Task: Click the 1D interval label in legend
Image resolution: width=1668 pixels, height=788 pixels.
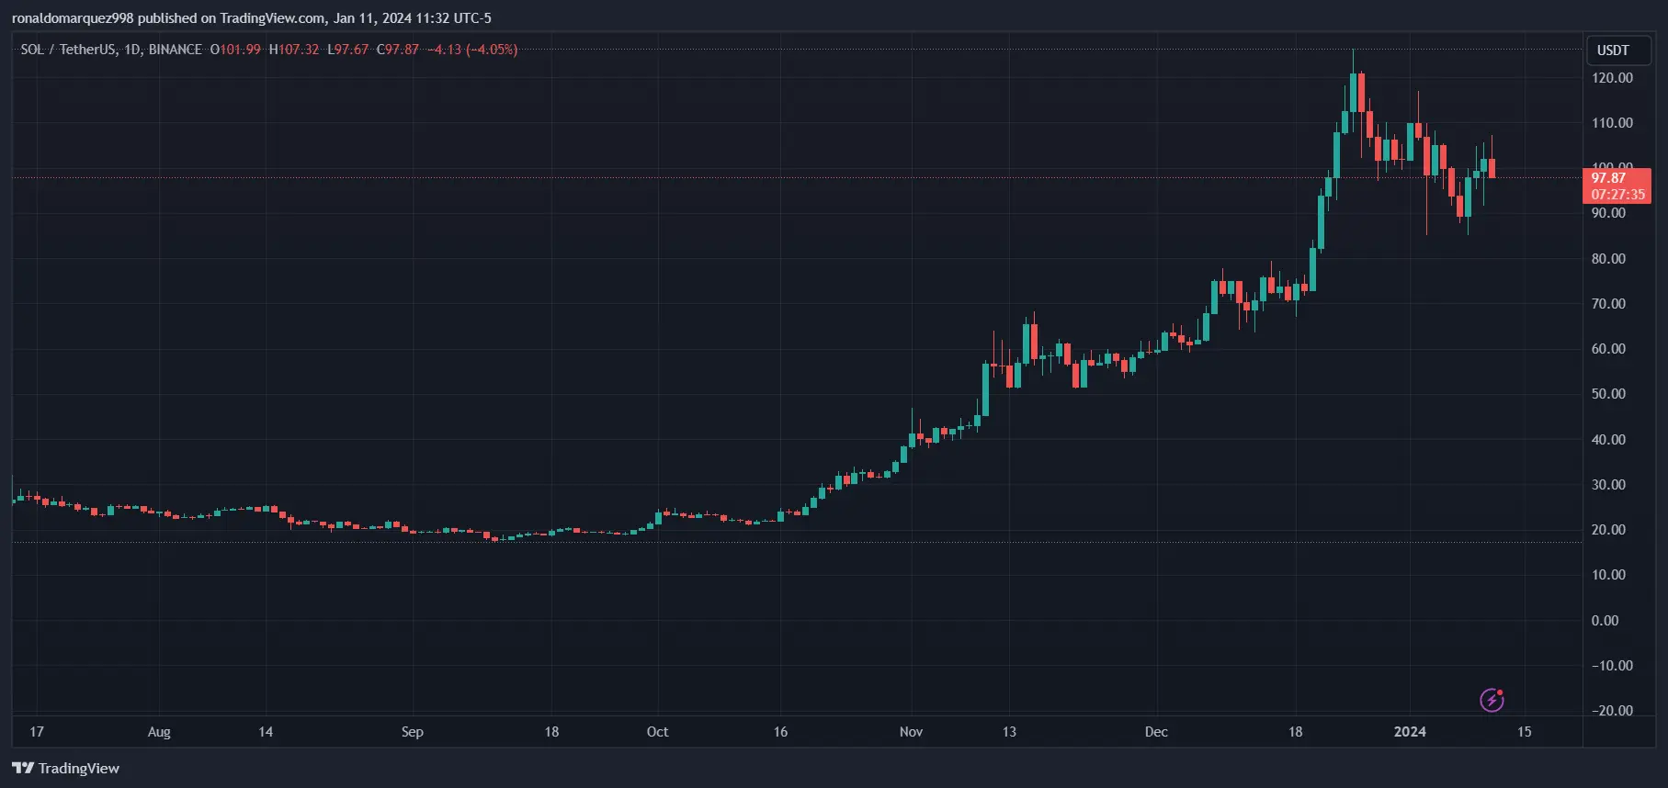Action: (x=132, y=50)
